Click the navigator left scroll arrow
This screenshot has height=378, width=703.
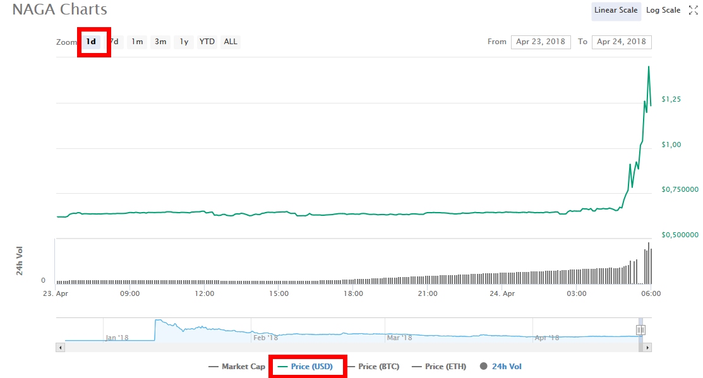60,347
